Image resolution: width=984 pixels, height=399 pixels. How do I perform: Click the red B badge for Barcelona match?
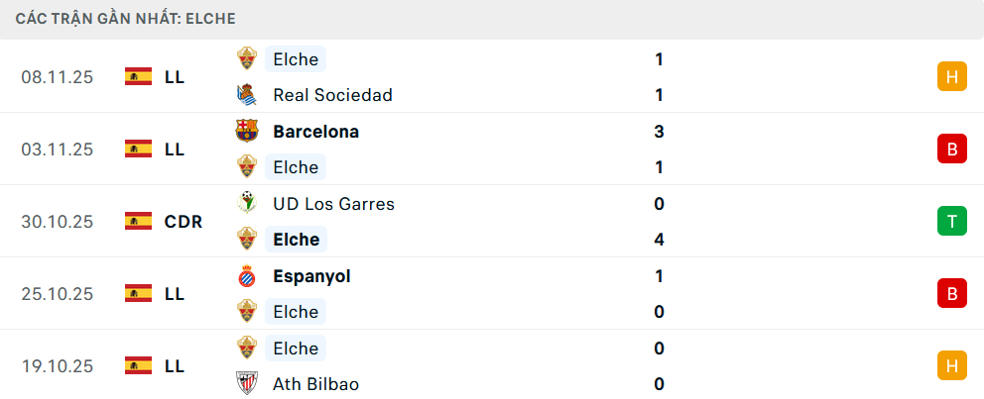[951, 149]
